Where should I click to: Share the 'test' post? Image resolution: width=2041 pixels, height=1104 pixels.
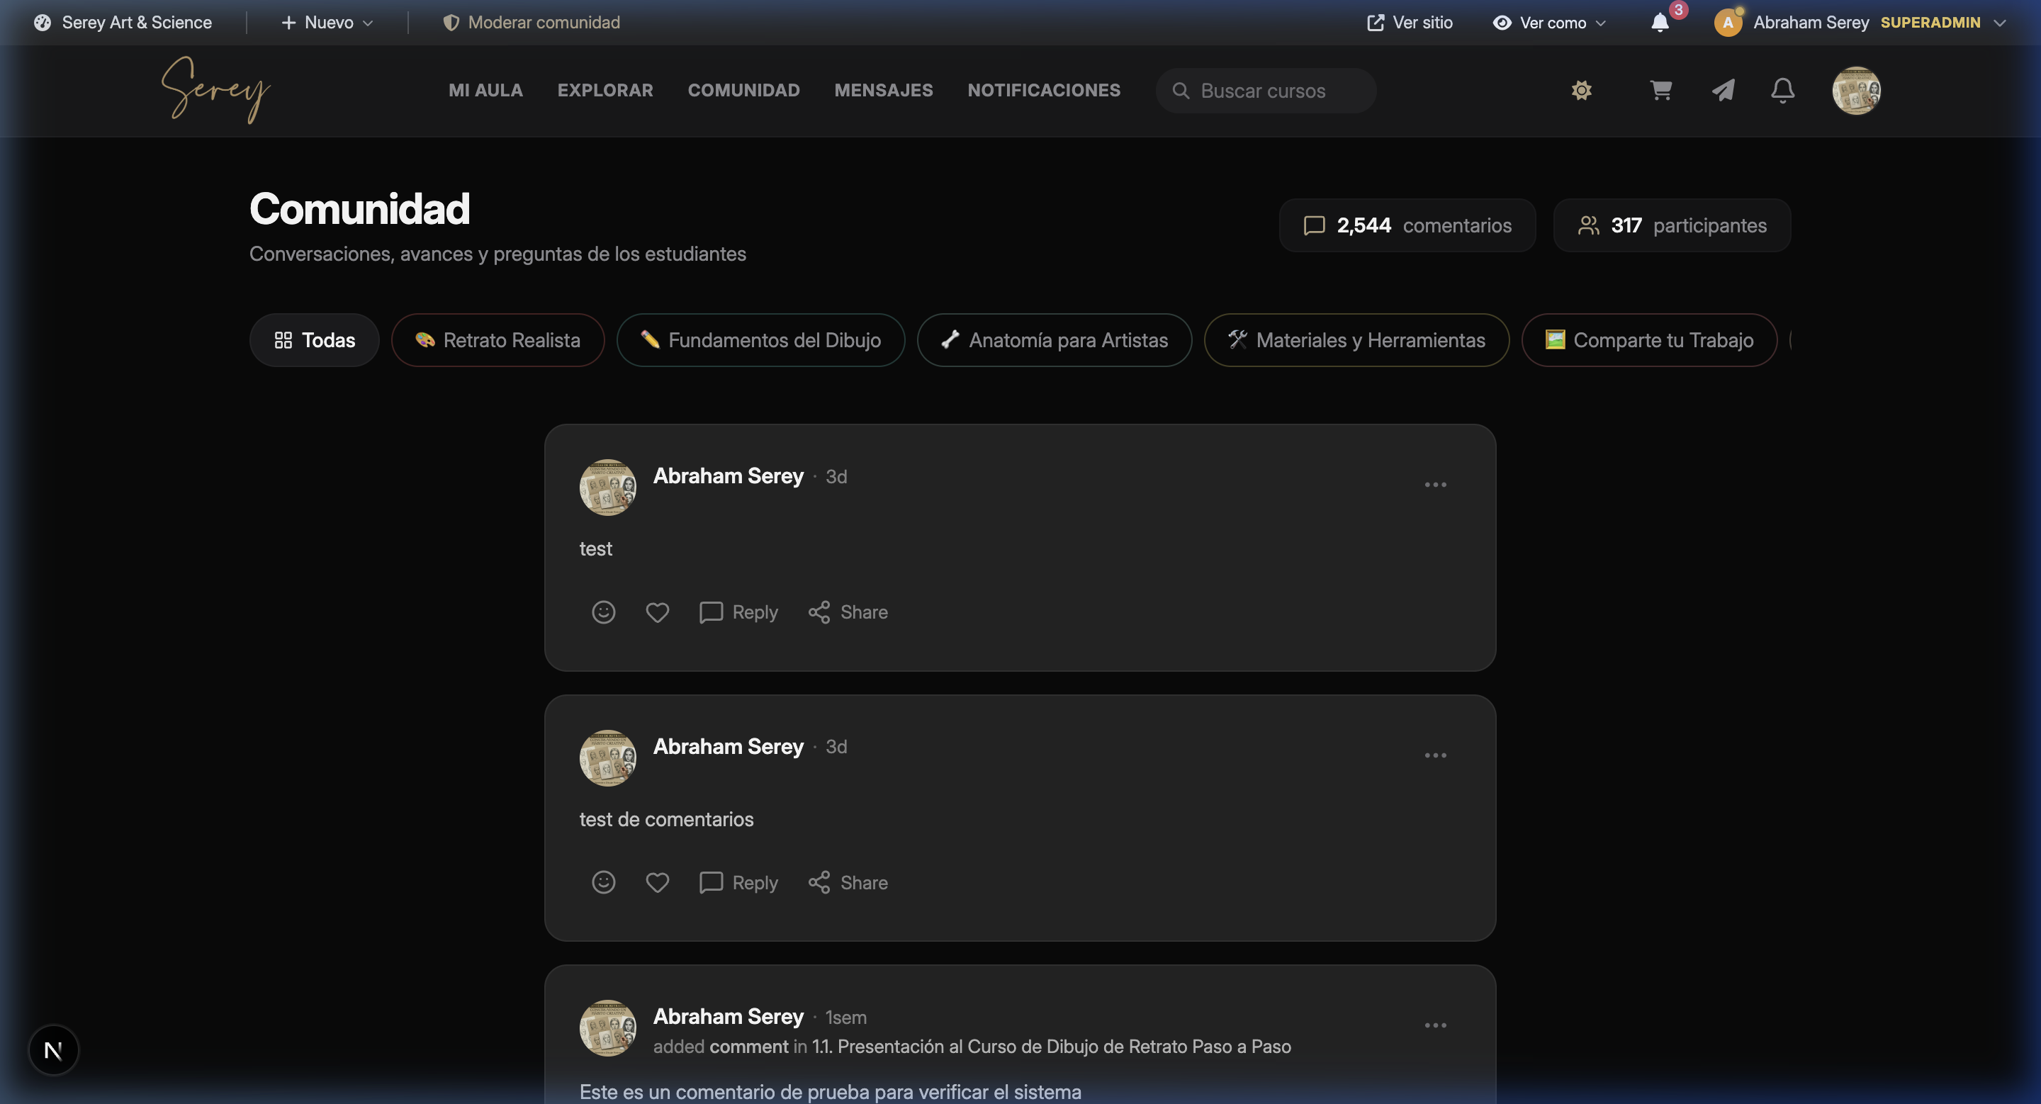848,612
